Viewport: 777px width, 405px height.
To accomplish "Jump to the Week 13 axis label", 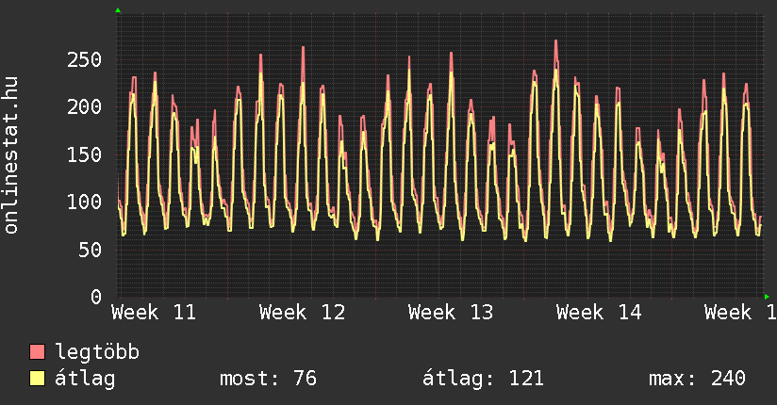I will pos(451,313).
